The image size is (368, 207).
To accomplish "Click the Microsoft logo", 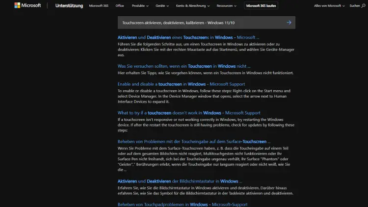I will coord(27,5).
